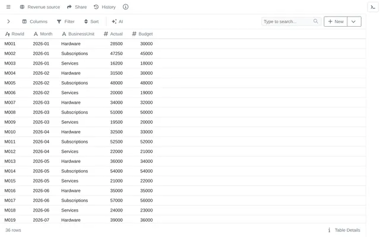The height and width of the screenshot is (237, 380).
Task: Select the Actual cell 51000
Action: click(116, 112)
